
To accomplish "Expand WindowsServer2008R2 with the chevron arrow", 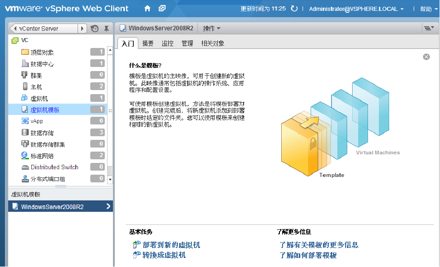I will [x=108, y=206].
